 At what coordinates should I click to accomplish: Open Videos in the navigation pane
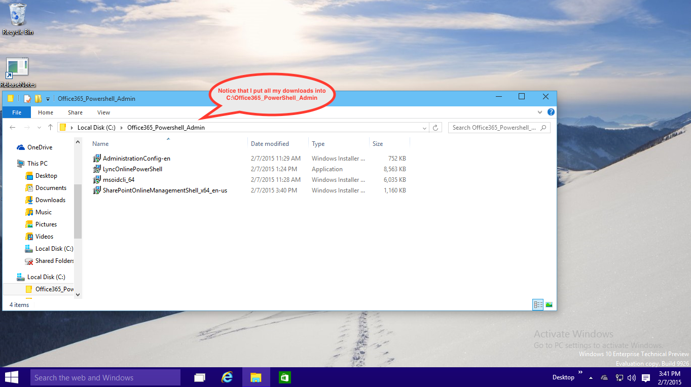click(44, 237)
